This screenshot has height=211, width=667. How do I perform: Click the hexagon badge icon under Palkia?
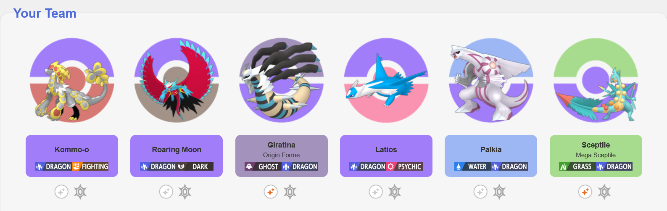point(499,192)
